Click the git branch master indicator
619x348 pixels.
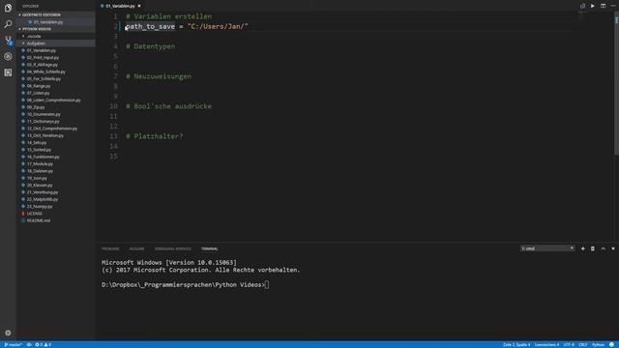(x=13, y=345)
